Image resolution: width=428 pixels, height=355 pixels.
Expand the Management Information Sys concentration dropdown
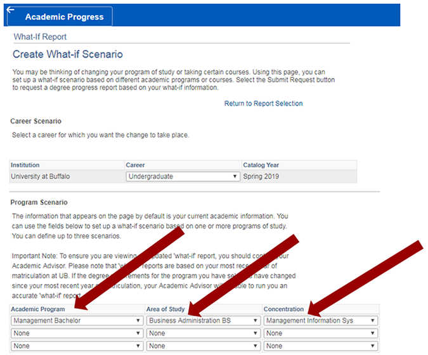(x=321, y=321)
